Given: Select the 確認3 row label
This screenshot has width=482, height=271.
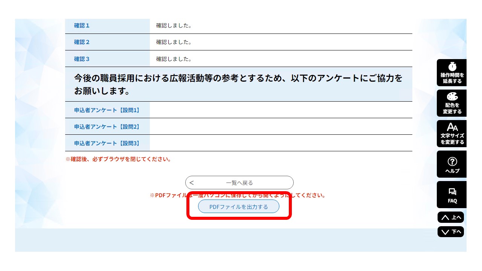Looking at the screenshot, I should pos(81,59).
